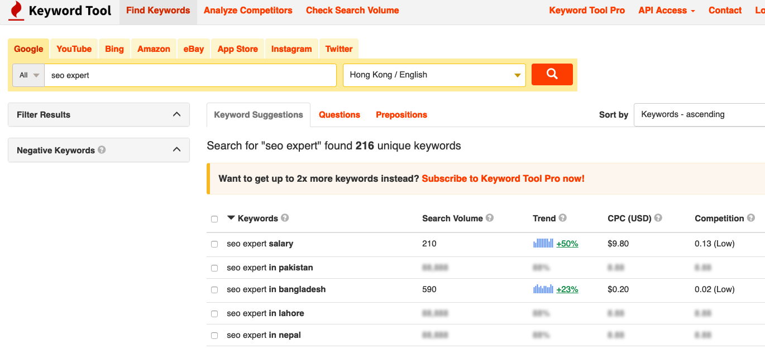Image resolution: width=765 pixels, height=349 pixels.
Task: Open the Sort by dropdown
Action: point(699,114)
